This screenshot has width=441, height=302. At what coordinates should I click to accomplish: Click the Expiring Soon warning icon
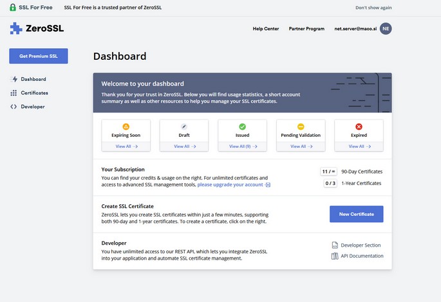click(126, 127)
